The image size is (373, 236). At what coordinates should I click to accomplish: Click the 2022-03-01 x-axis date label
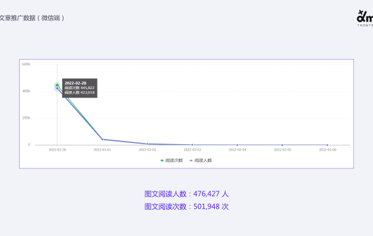(102, 149)
